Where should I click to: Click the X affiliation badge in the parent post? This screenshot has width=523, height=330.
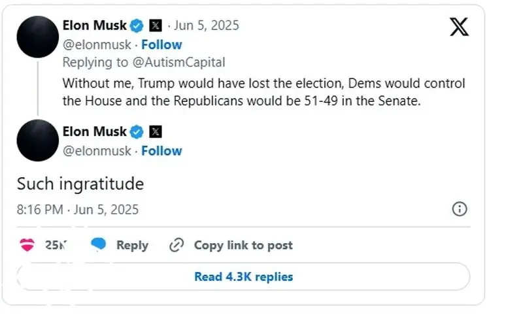[156, 25]
